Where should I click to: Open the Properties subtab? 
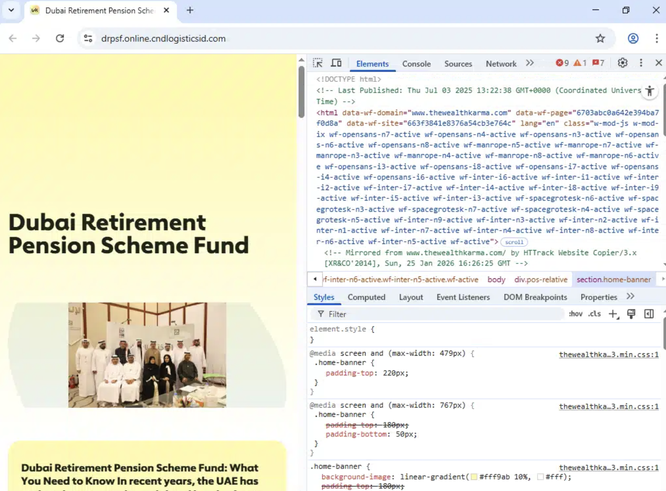click(599, 297)
